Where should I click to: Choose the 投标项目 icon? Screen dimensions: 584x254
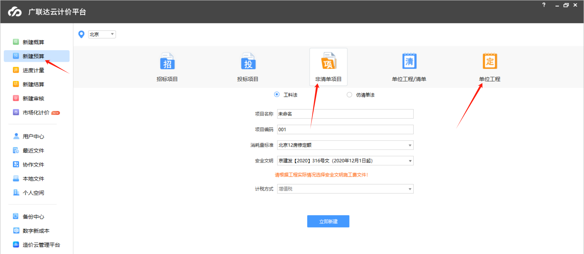tap(248, 61)
